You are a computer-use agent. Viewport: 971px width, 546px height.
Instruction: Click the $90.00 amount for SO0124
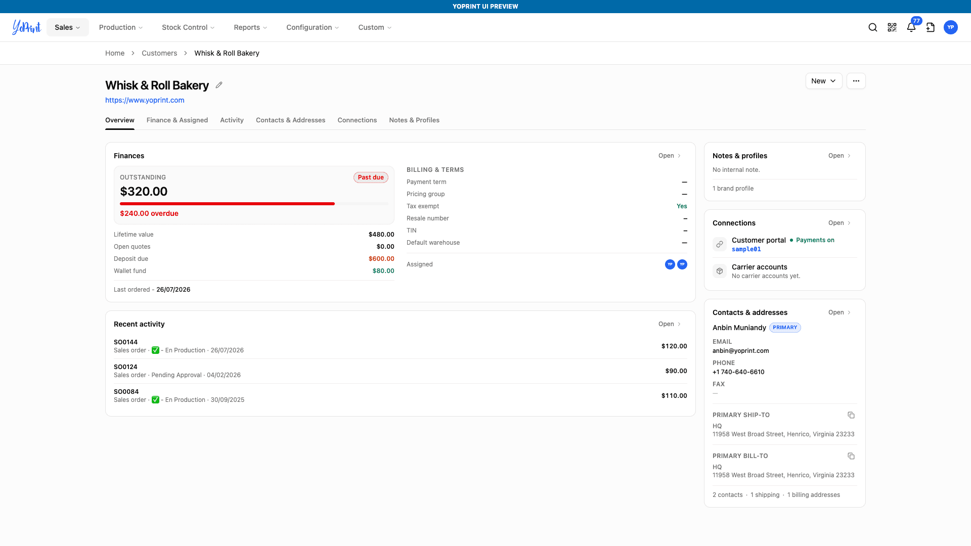coord(676,371)
